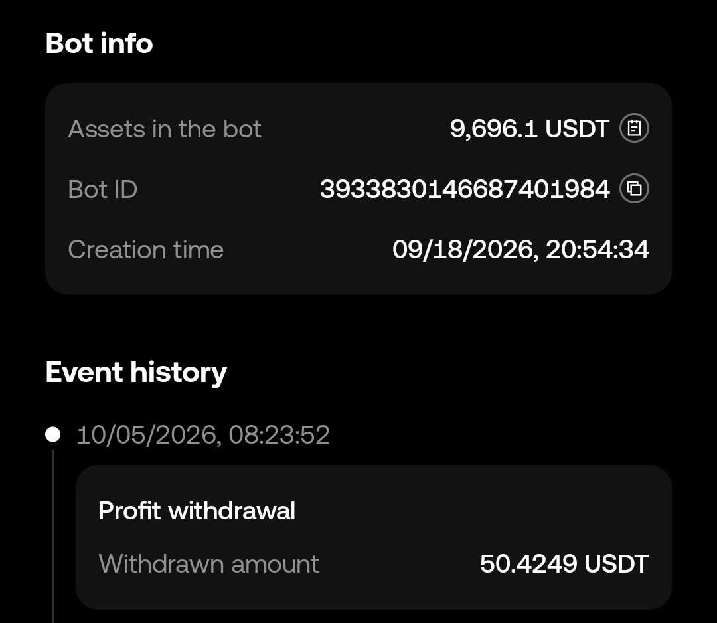Select the 50.4249 USDT withdrawn value
This screenshot has height=623, width=717.
(564, 563)
